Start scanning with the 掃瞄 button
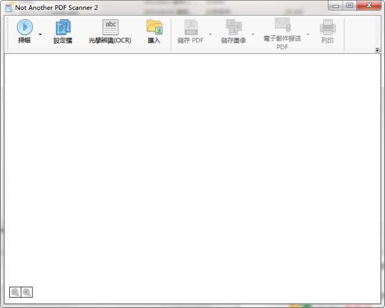 [x=25, y=31]
